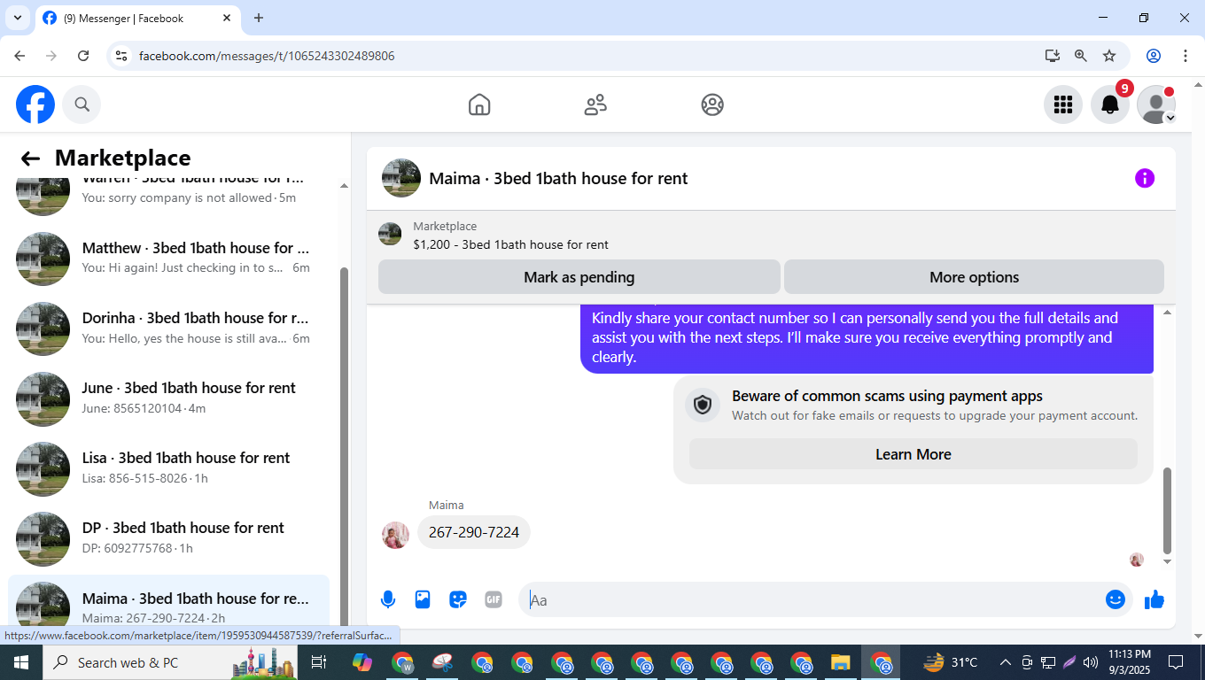
Task: Open the tab search dropdown arrow
Action: [x=17, y=18]
